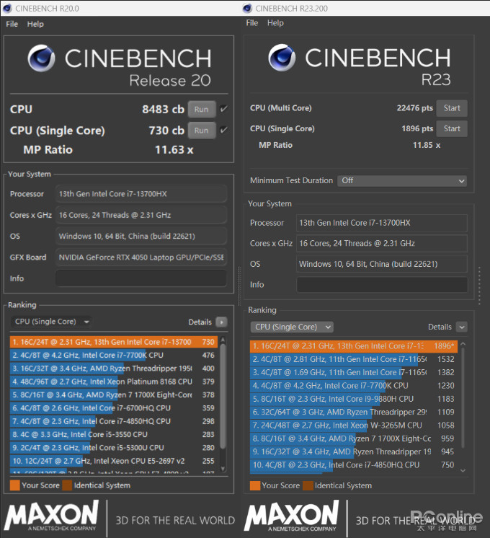Open File menu in Cinebench R23 window
The image size is (490, 538).
click(x=252, y=23)
